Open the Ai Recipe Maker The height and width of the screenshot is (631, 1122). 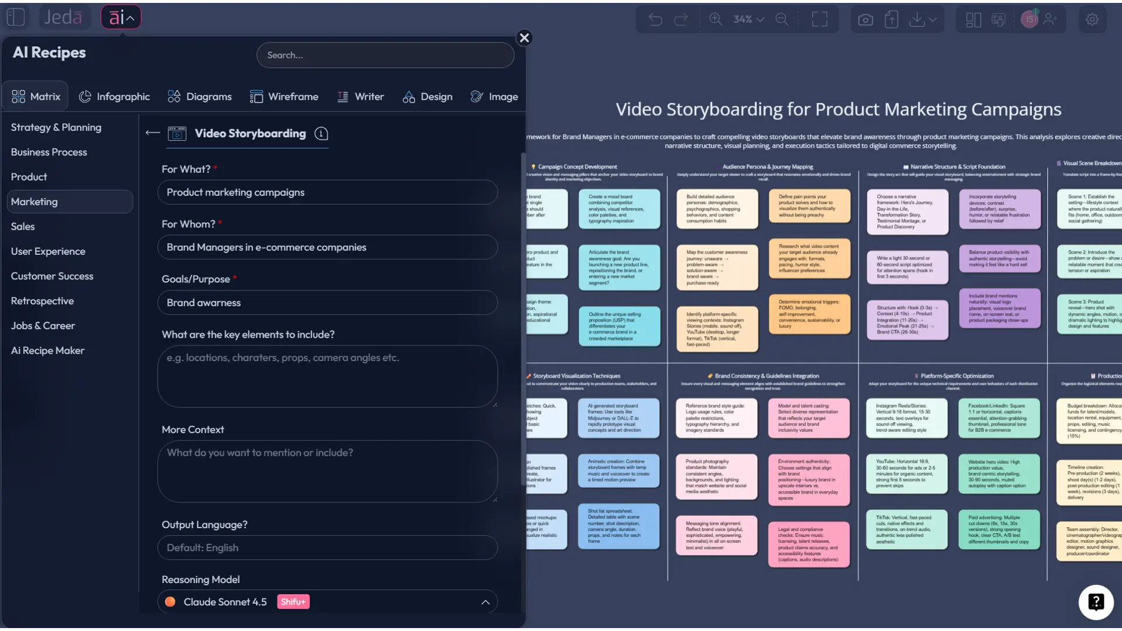coord(48,350)
